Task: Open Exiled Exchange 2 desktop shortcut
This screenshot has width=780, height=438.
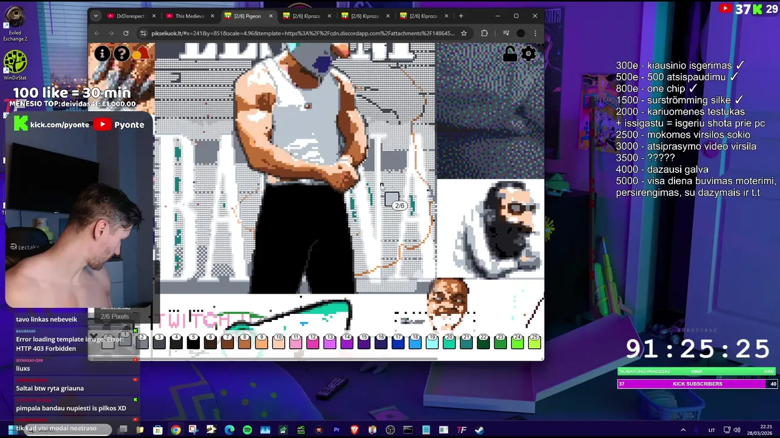Action: tap(15, 24)
